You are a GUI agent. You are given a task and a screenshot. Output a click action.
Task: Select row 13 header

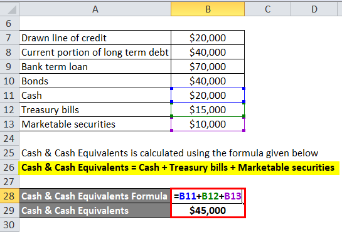pyautogui.click(x=9, y=124)
